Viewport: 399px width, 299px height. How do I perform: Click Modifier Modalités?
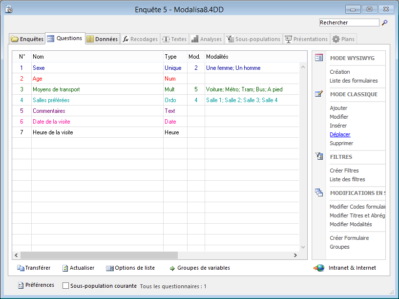[351, 224]
